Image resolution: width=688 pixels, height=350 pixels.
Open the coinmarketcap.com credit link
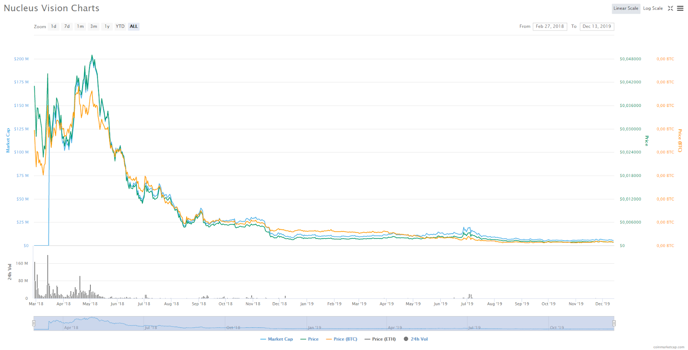(x=669, y=347)
